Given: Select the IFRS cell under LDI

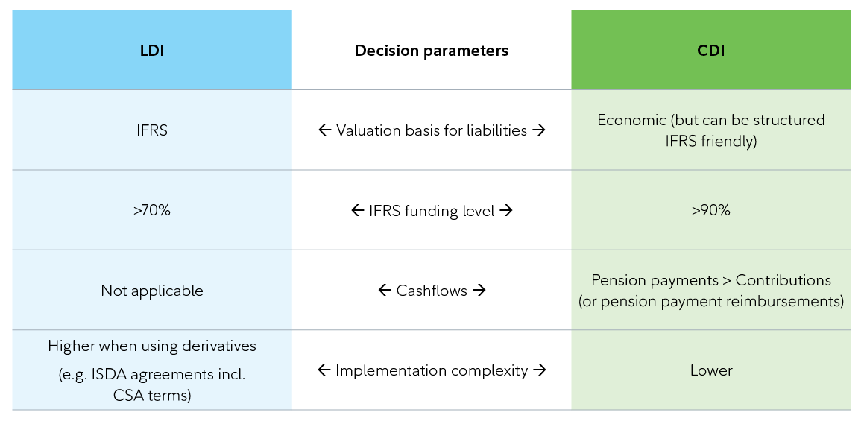Looking at the screenshot, I should (152, 130).
